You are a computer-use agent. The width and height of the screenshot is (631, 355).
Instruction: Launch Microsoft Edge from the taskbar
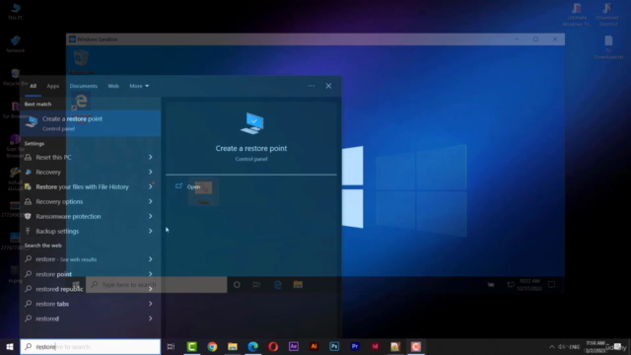[252, 346]
